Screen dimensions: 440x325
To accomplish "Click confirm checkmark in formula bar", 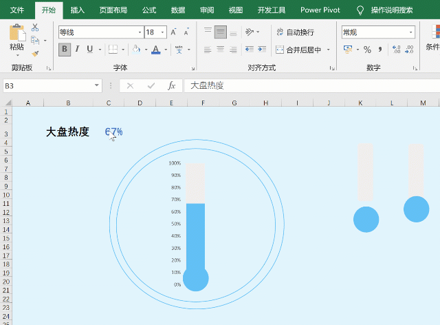I will coord(151,85).
